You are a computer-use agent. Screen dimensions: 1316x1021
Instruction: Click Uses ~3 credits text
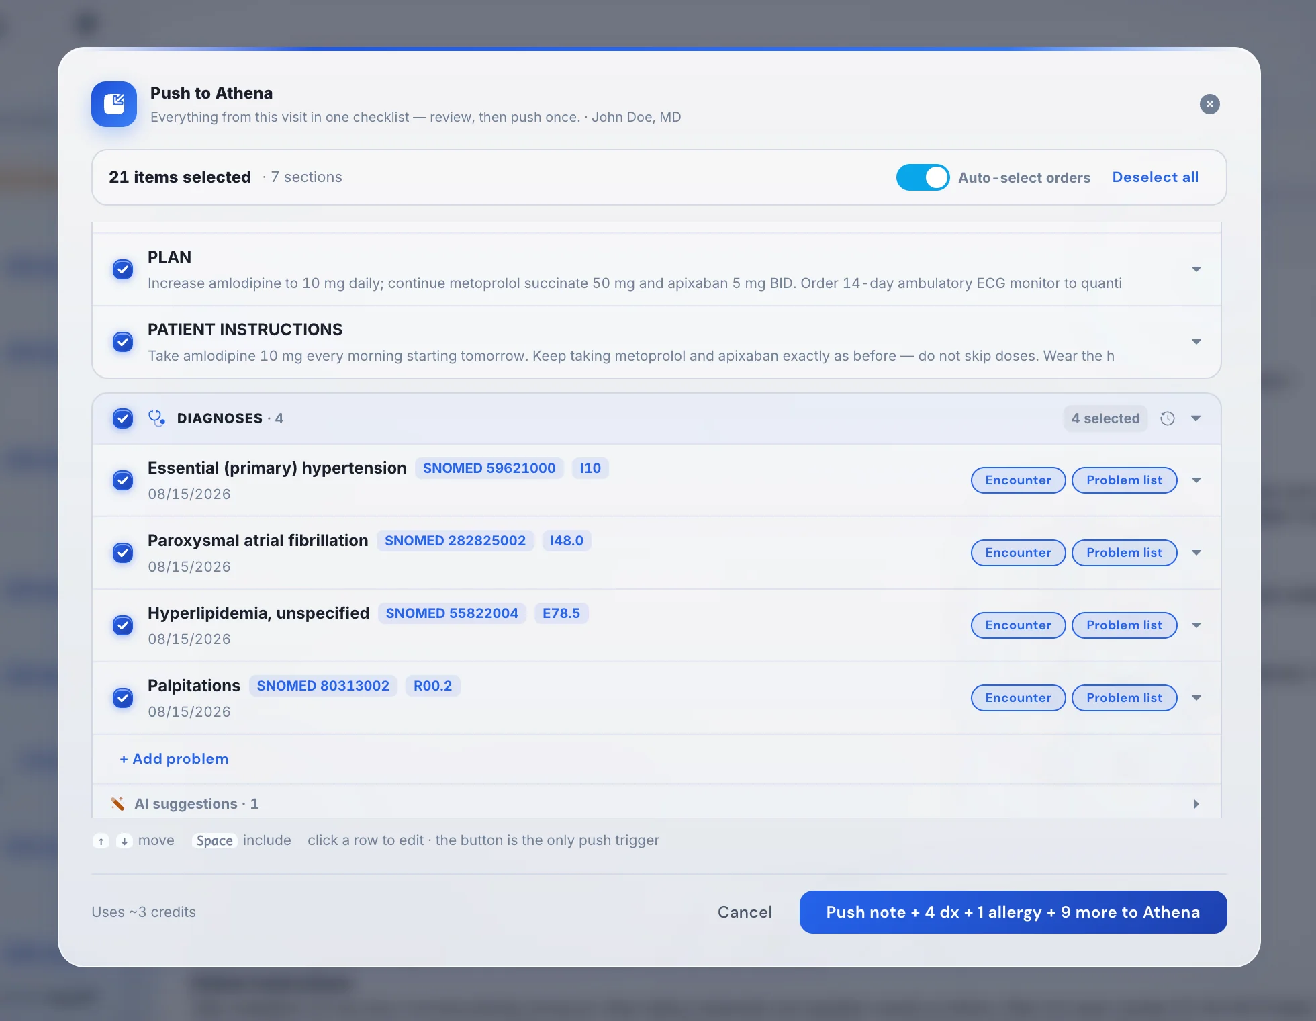(144, 912)
